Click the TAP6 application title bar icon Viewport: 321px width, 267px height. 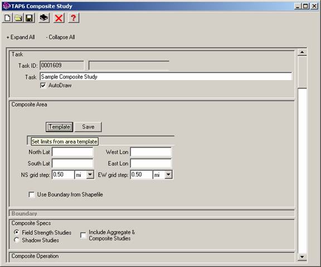[7, 6]
